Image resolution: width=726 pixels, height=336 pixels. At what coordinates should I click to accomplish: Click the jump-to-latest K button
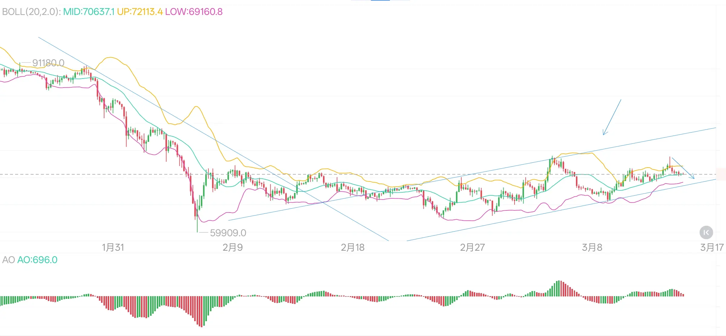pyautogui.click(x=706, y=232)
